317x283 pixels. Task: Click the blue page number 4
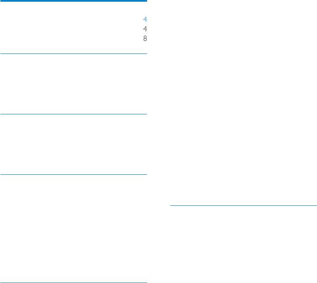145,19
